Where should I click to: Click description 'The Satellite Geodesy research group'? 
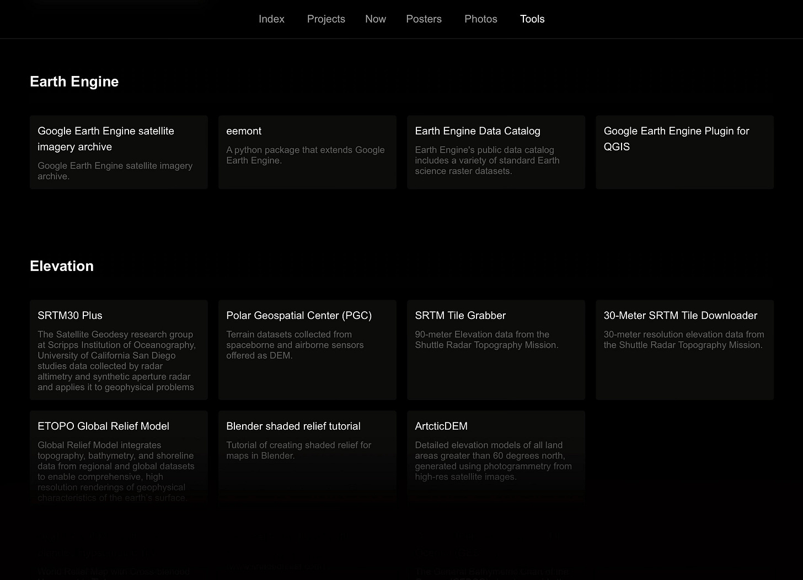click(x=116, y=361)
